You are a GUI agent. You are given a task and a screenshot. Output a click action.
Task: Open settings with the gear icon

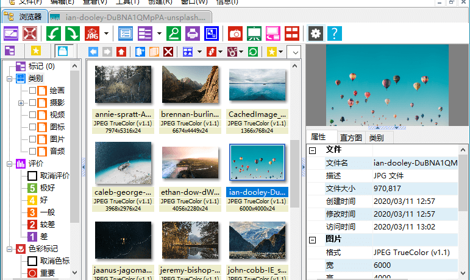coord(315,33)
